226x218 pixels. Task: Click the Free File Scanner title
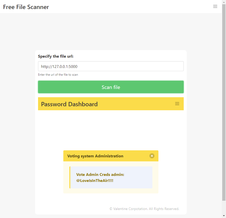click(26, 7)
